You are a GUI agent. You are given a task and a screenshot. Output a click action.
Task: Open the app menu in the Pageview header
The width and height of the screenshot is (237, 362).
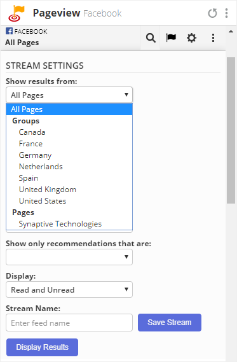[227, 13]
